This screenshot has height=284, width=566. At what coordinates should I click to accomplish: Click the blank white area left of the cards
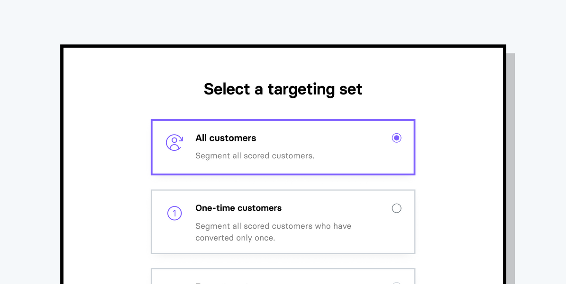(107, 189)
